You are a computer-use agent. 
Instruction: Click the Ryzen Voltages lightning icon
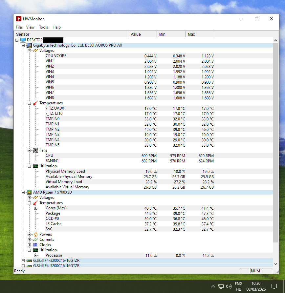click(35, 198)
